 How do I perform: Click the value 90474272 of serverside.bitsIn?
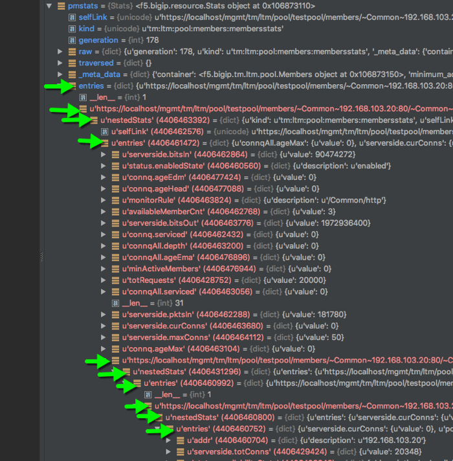pyautogui.click(x=334, y=154)
